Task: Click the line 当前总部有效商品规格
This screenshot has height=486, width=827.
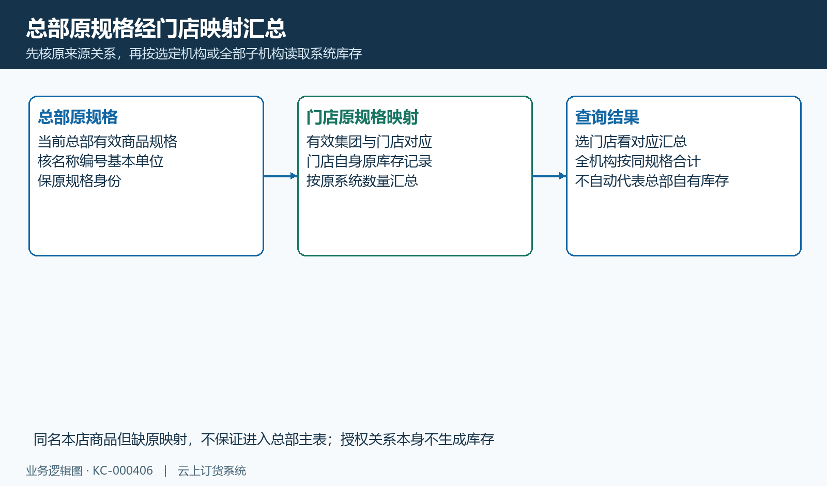Action: (x=108, y=142)
